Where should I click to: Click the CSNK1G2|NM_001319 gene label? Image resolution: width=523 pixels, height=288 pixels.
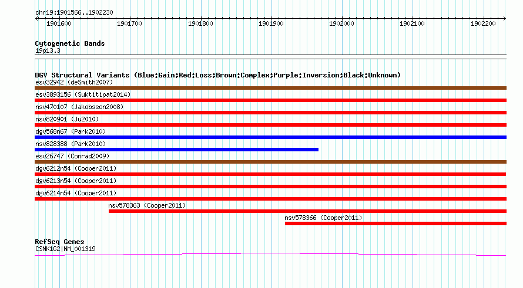tap(65, 249)
